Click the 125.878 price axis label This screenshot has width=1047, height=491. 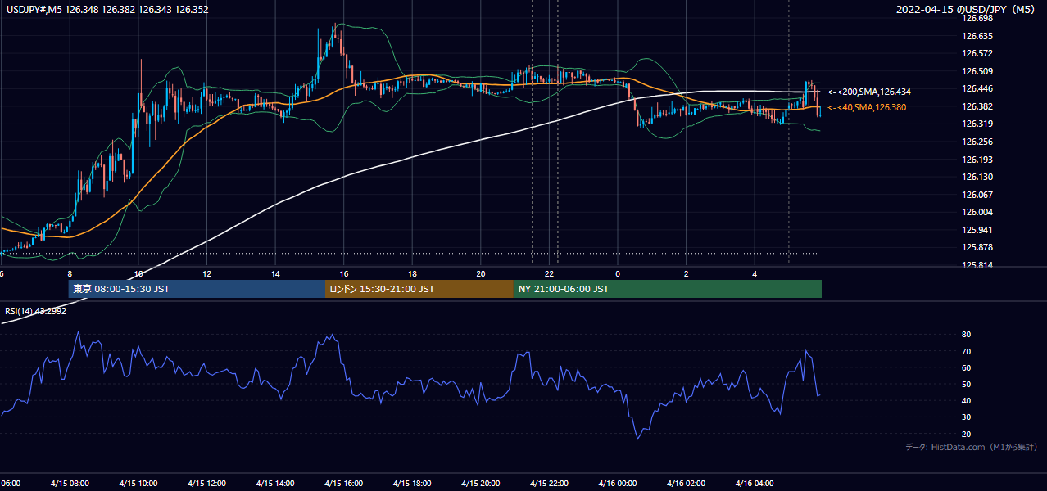point(977,247)
